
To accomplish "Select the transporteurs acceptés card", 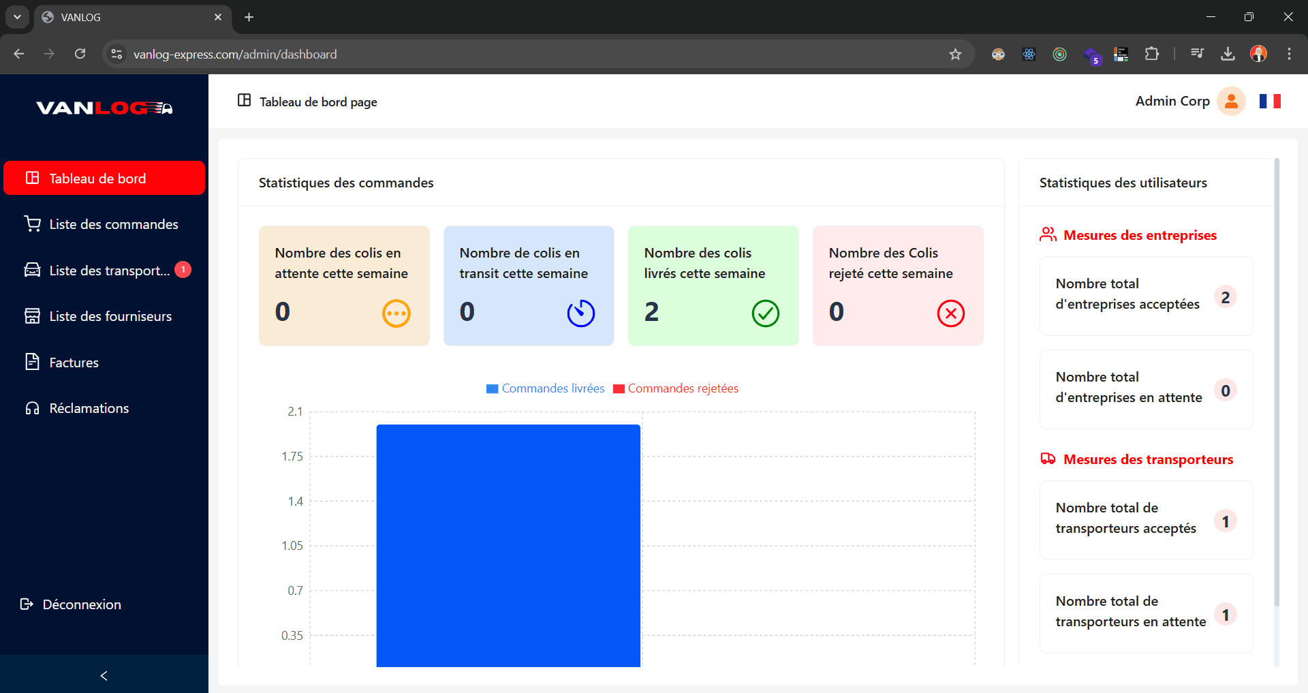I will [x=1146, y=520].
